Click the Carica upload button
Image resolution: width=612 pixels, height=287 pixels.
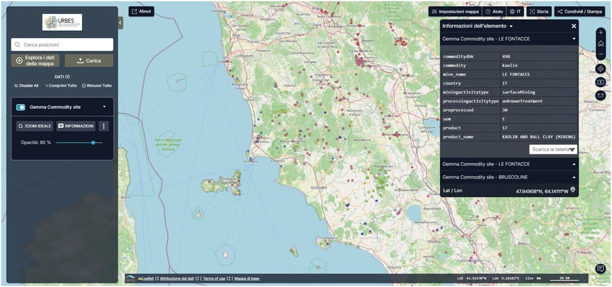[89, 61]
